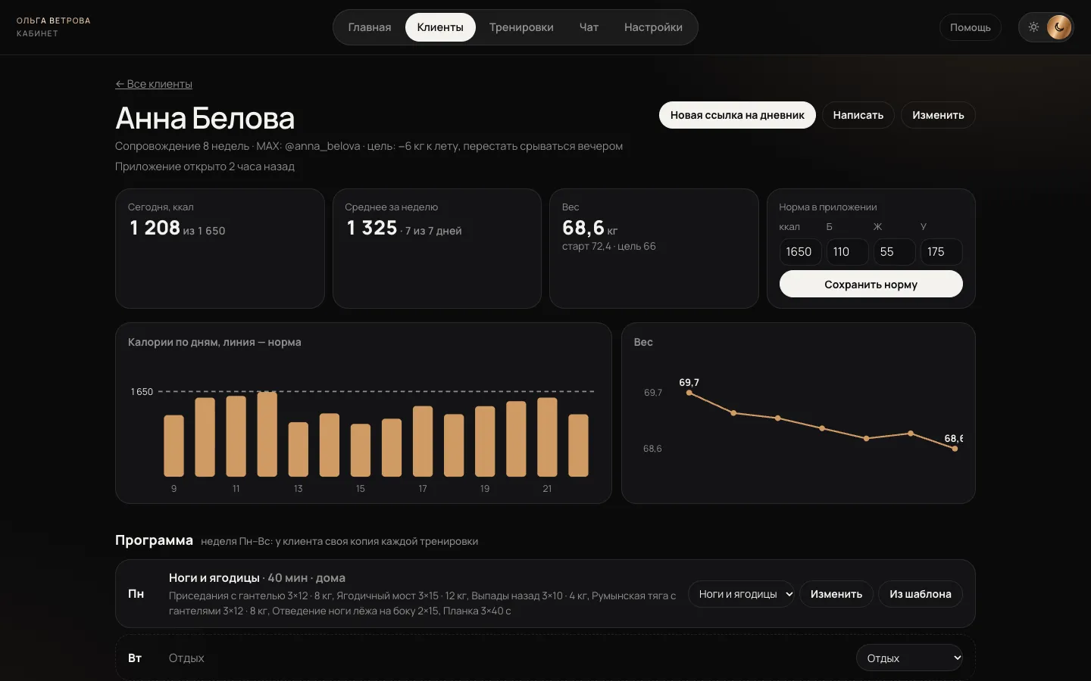
Task: Toggle the light/dark theme switch
Action: (x=1046, y=27)
